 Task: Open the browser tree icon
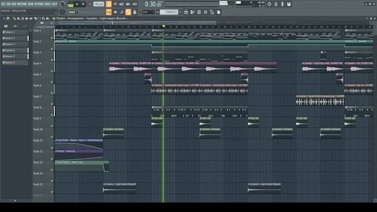(x=212, y=12)
